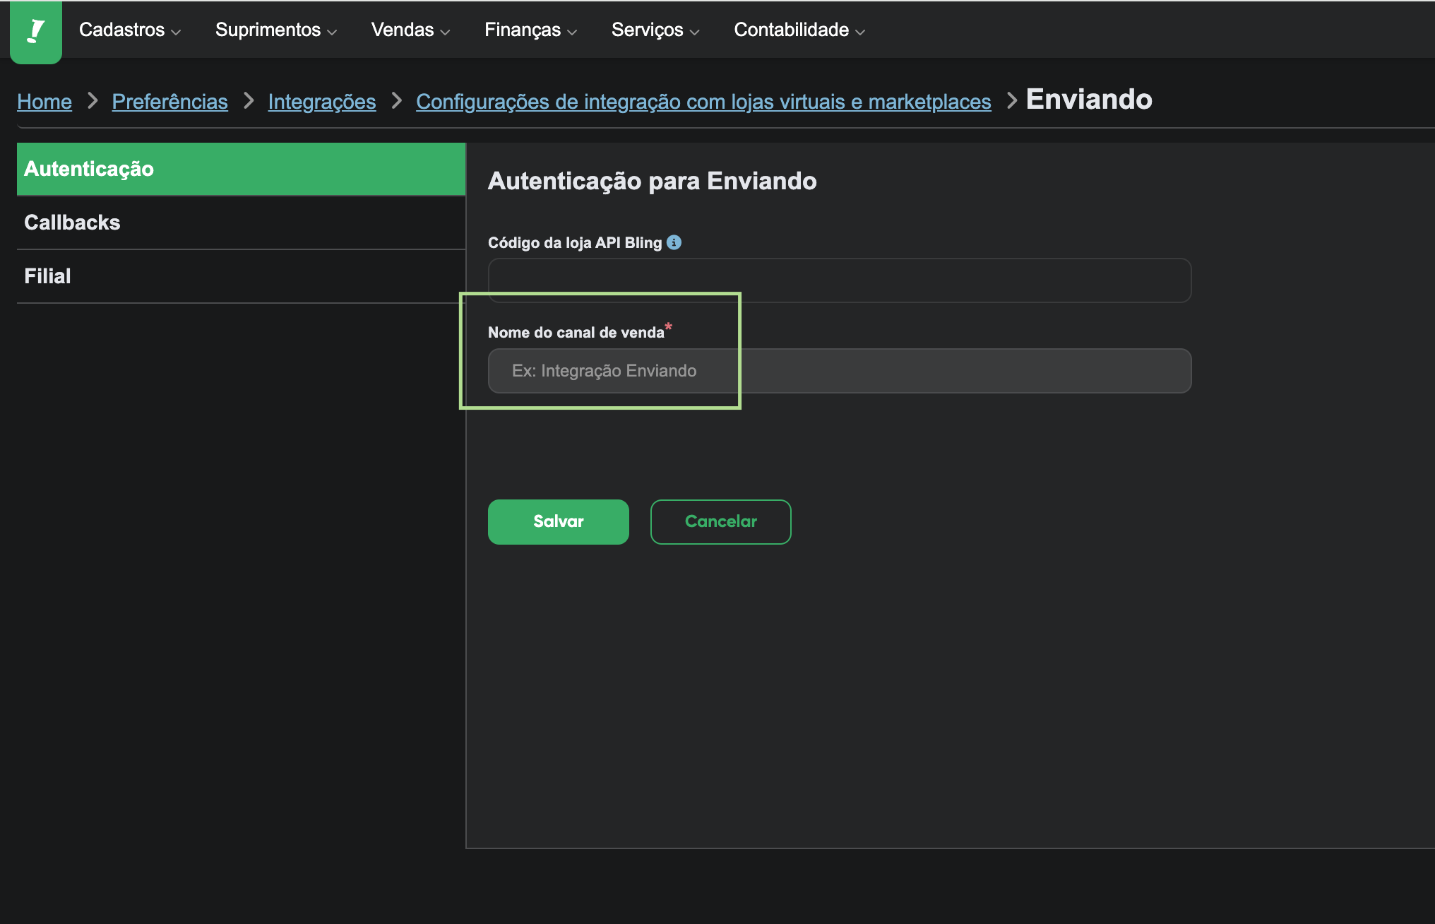Image resolution: width=1435 pixels, height=924 pixels.
Task: Open Configurações de integração com lojas virtuais link
Action: (x=703, y=102)
